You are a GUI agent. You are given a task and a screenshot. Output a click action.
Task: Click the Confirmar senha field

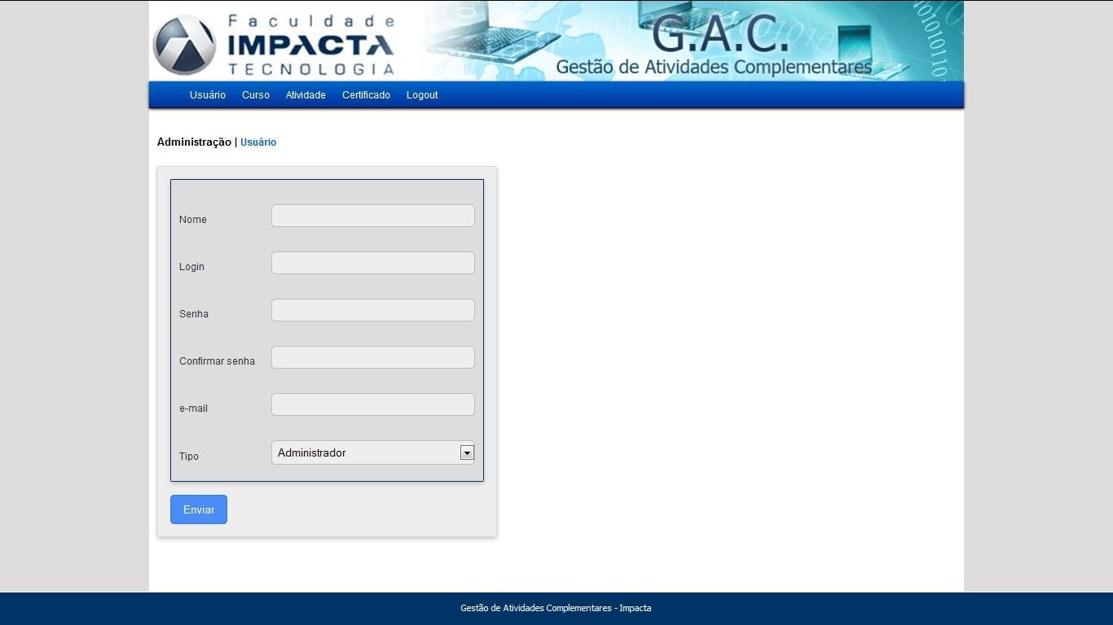point(372,356)
